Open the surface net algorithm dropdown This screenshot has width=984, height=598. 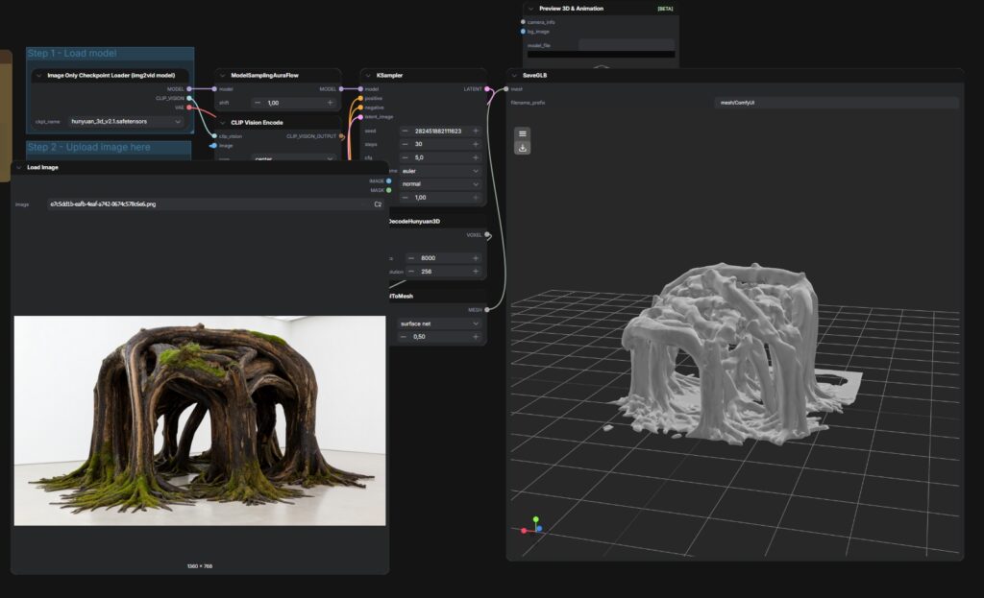click(x=440, y=323)
